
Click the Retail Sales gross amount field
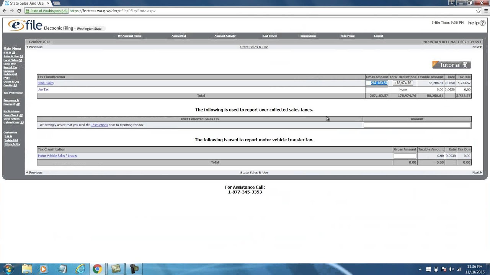click(x=377, y=83)
